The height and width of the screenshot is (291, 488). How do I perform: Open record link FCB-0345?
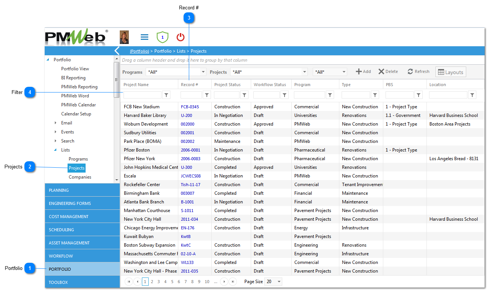[190, 107]
